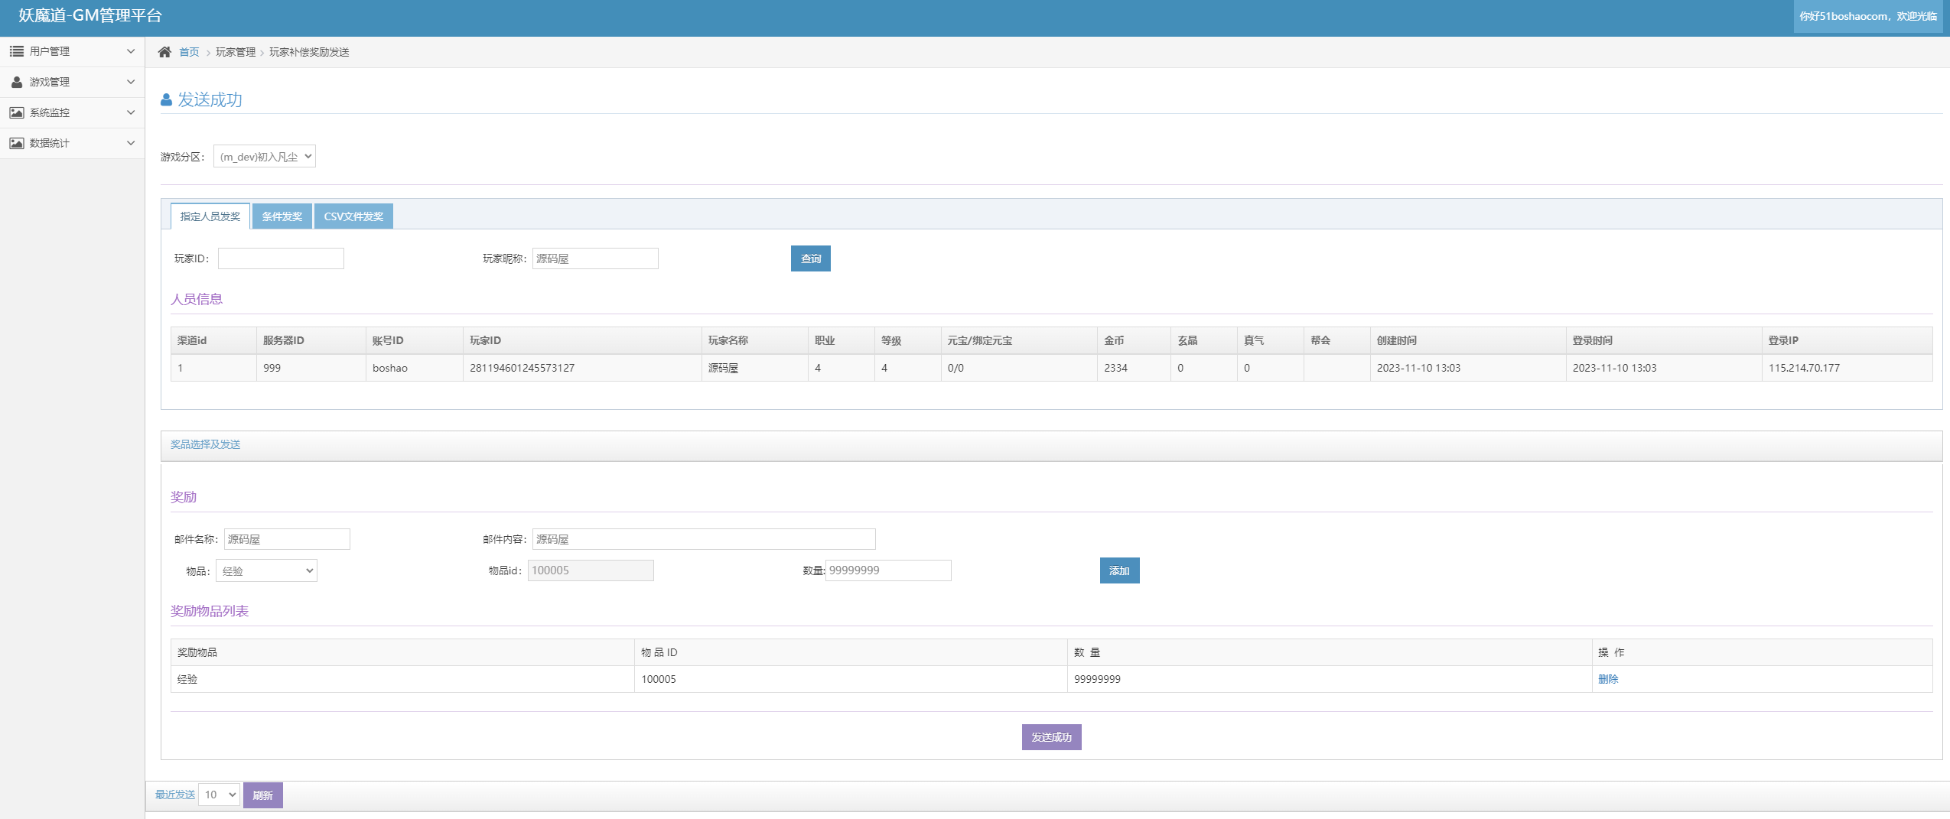Select the 指定人员发奖 tab
Image resolution: width=1950 pixels, height=819 pixels.
click(x=210, y=216)
